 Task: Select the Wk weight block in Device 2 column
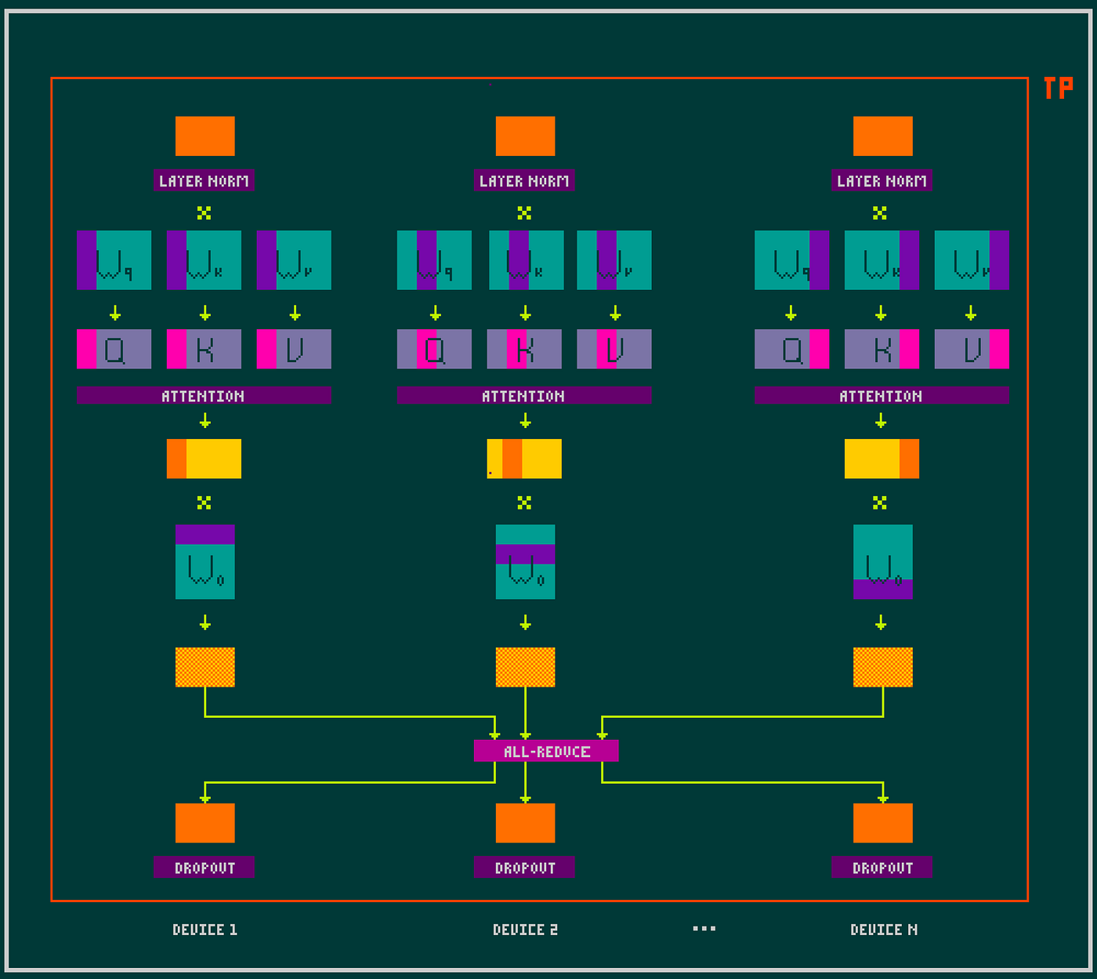click(526, 260)
